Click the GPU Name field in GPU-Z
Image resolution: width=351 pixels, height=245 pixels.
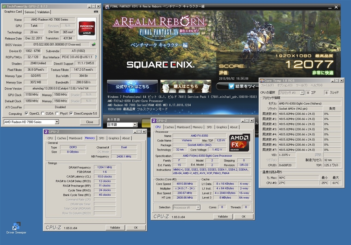(x=50, y=20)
